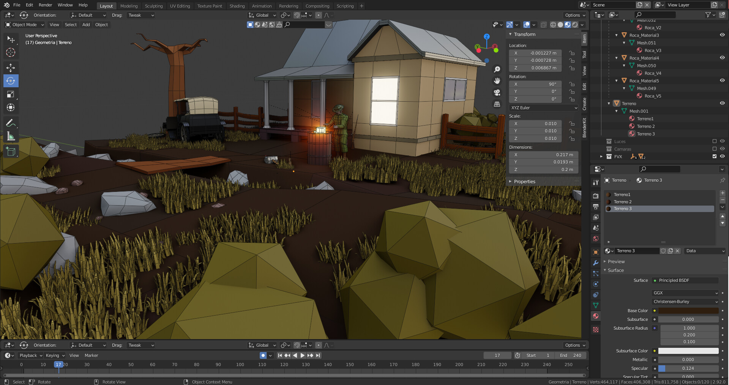Collapse the Mesh.001 outliner entry
The width and height of the screenshot is (729, 385).
(616, 111)
